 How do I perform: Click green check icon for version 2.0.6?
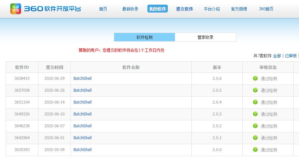(255, 78)
